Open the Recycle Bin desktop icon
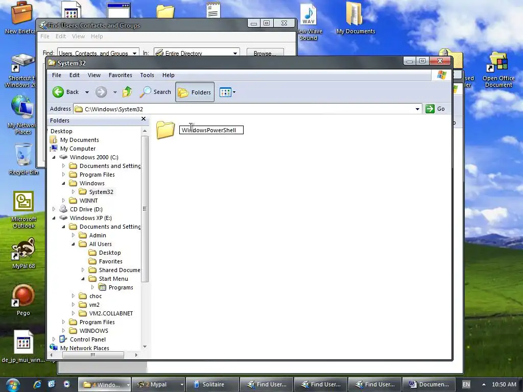Image resolution: width=523 pixels, height=392 pixels. pyautogui.click(x=23, y=159)
